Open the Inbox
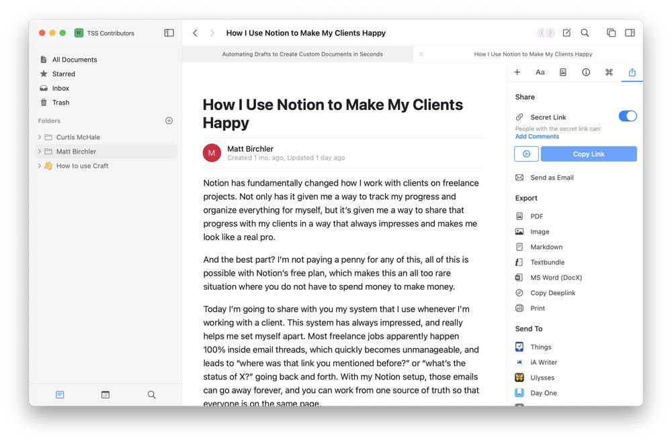 pos(54,88)
